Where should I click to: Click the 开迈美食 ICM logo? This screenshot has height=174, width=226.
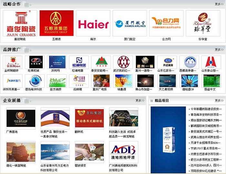[167, 62]
